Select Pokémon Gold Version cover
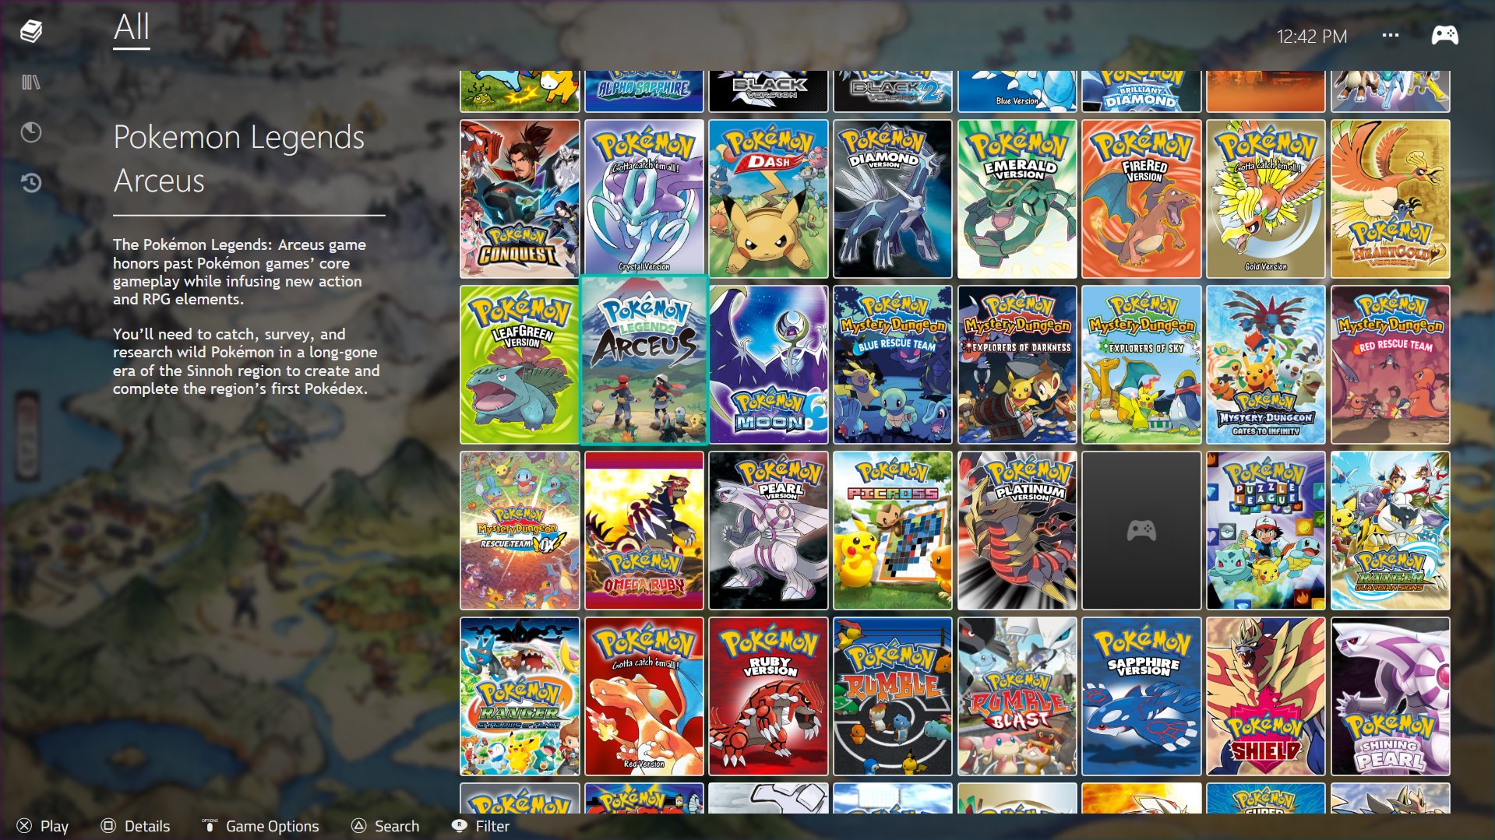The height and width of the screenshot is (840, 1495). pos(1266,199)
